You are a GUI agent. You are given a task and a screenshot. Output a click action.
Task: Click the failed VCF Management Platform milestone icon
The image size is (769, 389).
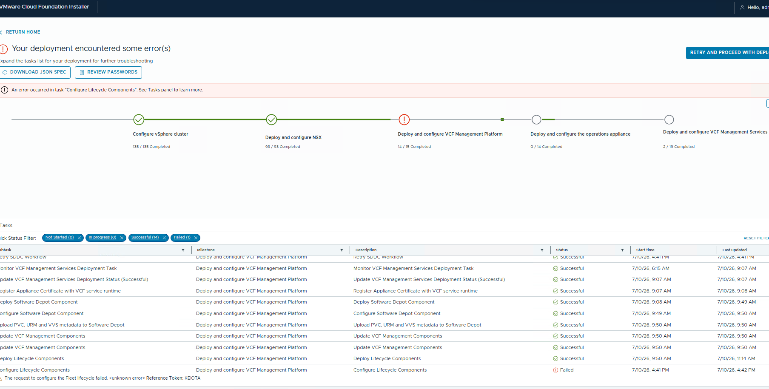pyautogui.click(x=404, y=120)
